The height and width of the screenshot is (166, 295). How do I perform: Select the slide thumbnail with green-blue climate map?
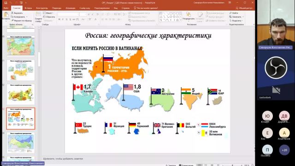21,142
